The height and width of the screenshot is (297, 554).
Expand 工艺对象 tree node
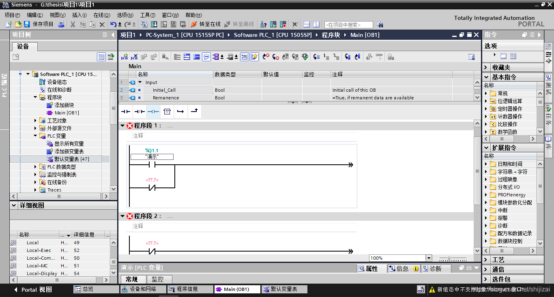(x=35, y=121)
